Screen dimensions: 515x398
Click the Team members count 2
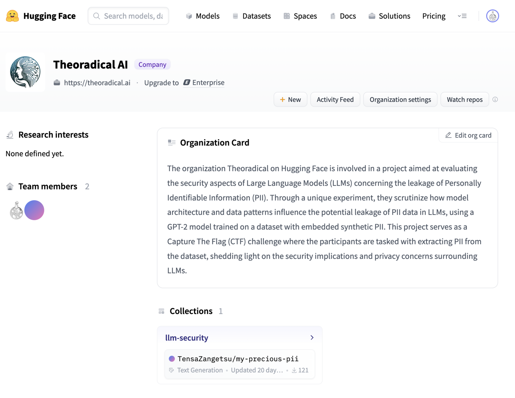(x=87, y=186)
